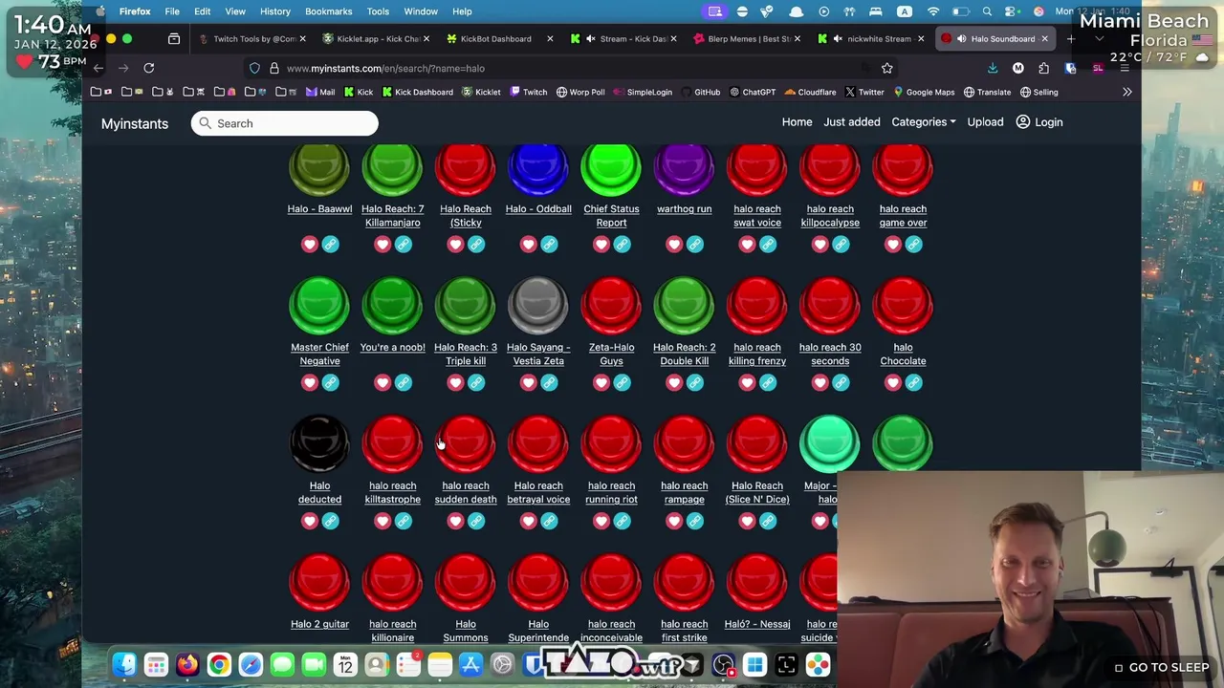1224x688 pixels.
Task: Open the Google Maps bookmark
Action: (x=924, y=92)
